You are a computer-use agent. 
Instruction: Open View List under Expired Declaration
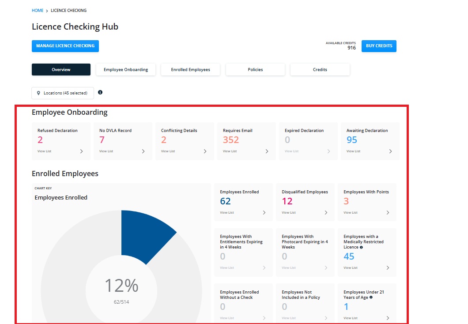(291, 151)
